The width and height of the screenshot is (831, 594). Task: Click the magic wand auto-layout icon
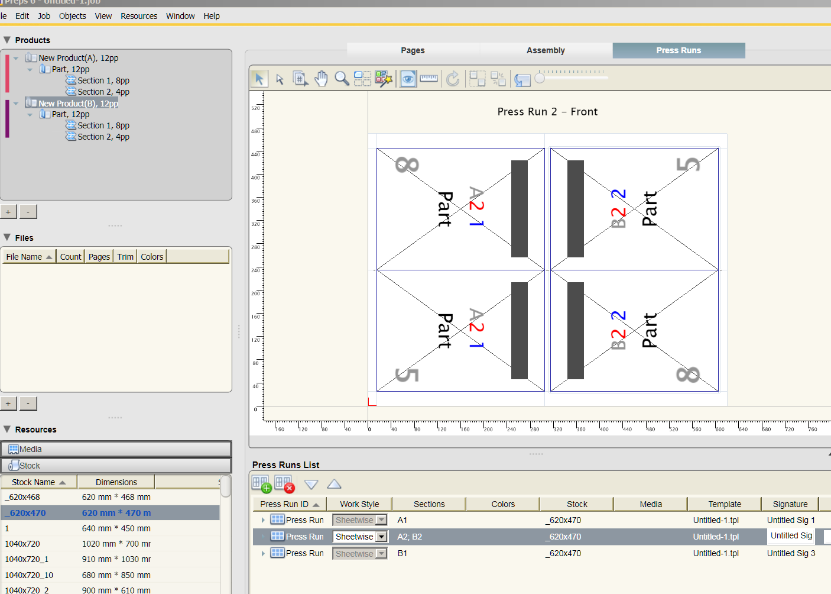[384, 79]
